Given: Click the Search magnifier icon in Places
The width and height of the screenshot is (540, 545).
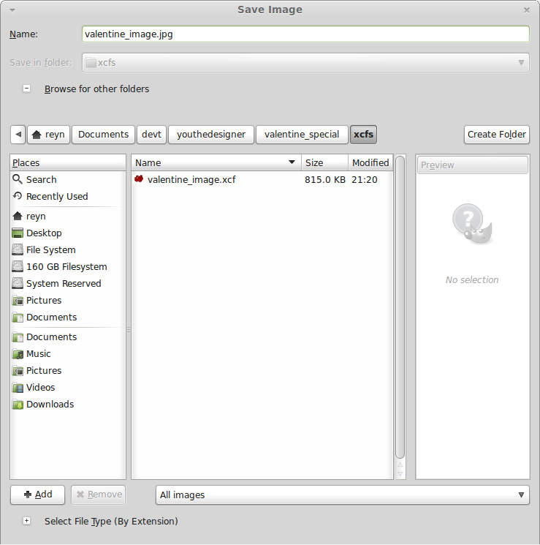Looking at the screenshot, I should tap(18, 179).
